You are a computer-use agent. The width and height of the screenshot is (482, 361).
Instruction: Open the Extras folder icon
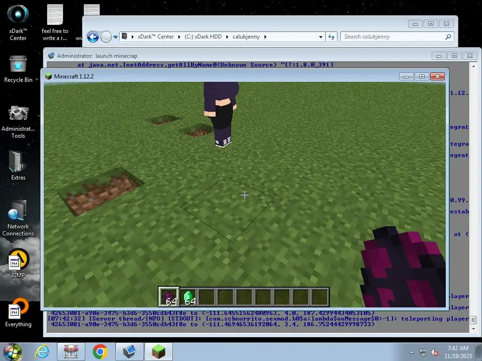pos(18,165)
